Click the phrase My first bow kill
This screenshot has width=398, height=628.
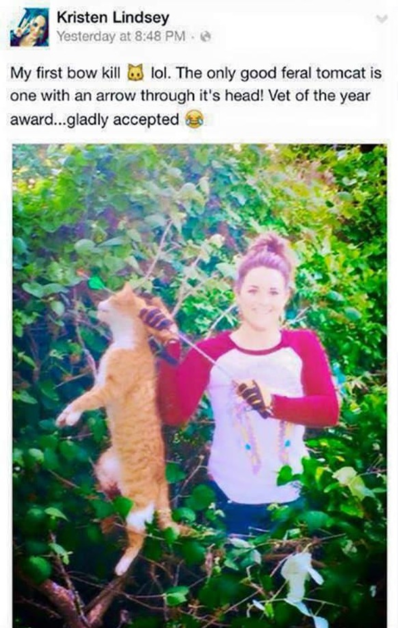point(65,73)
